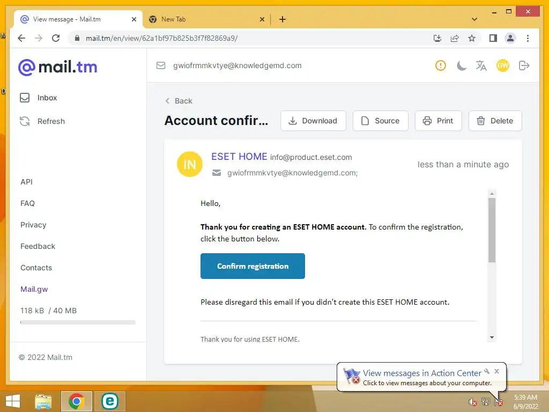Open the API link
This screenshot has height=412, width=549.
point(27,182)
